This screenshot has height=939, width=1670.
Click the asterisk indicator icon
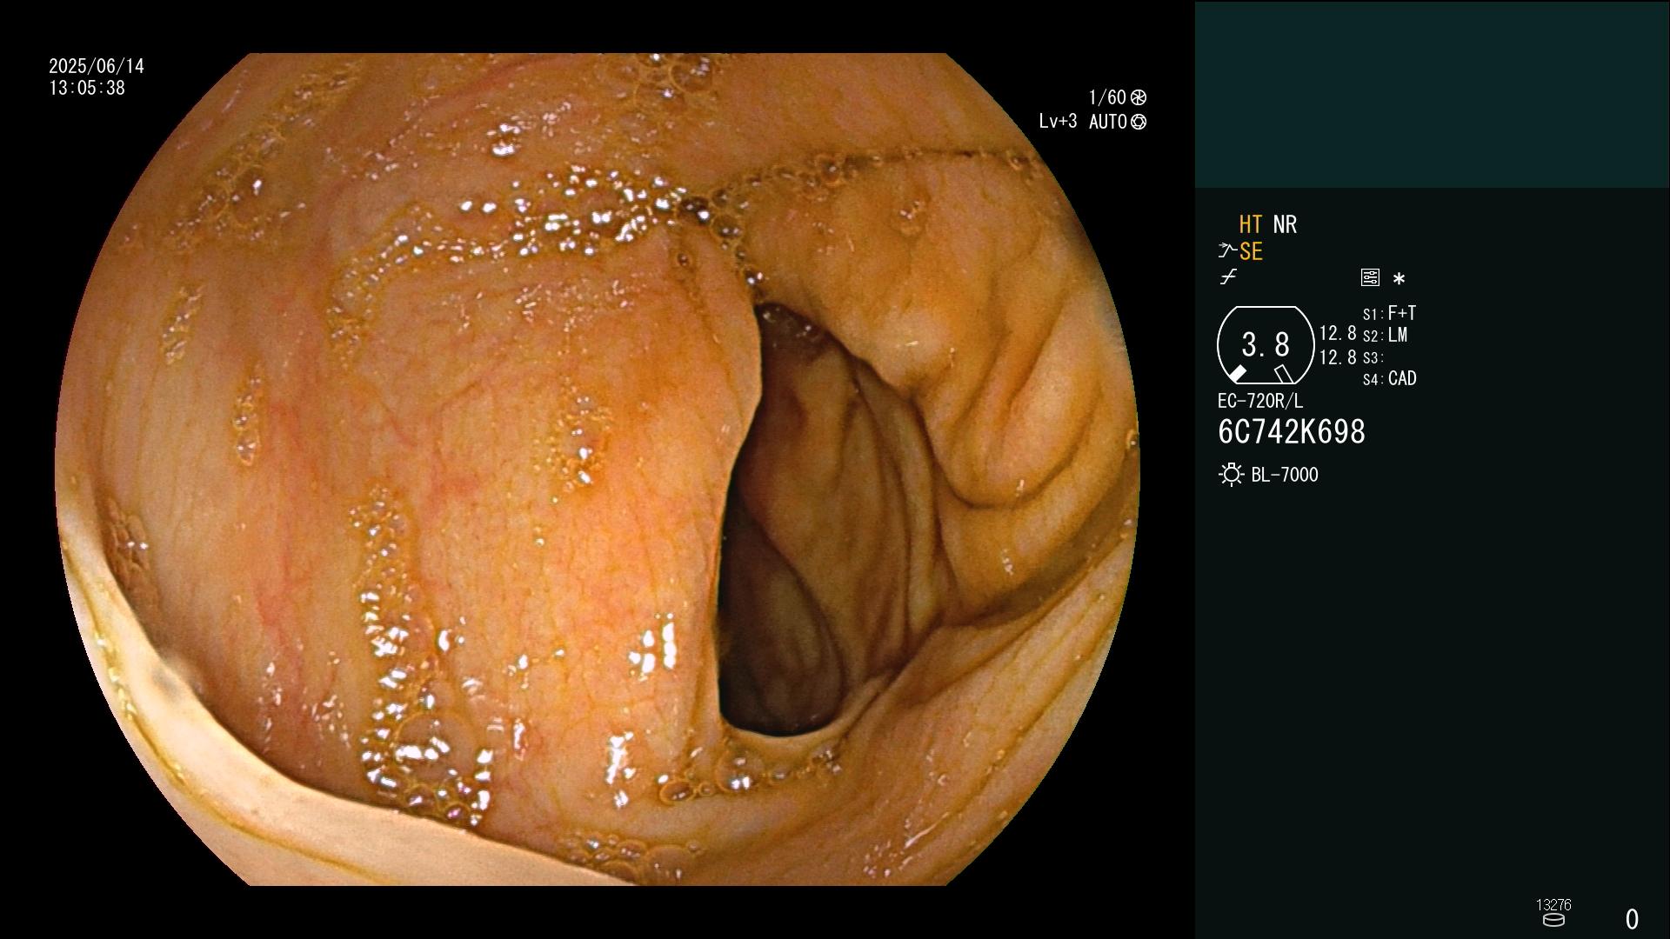[1399, 278]
